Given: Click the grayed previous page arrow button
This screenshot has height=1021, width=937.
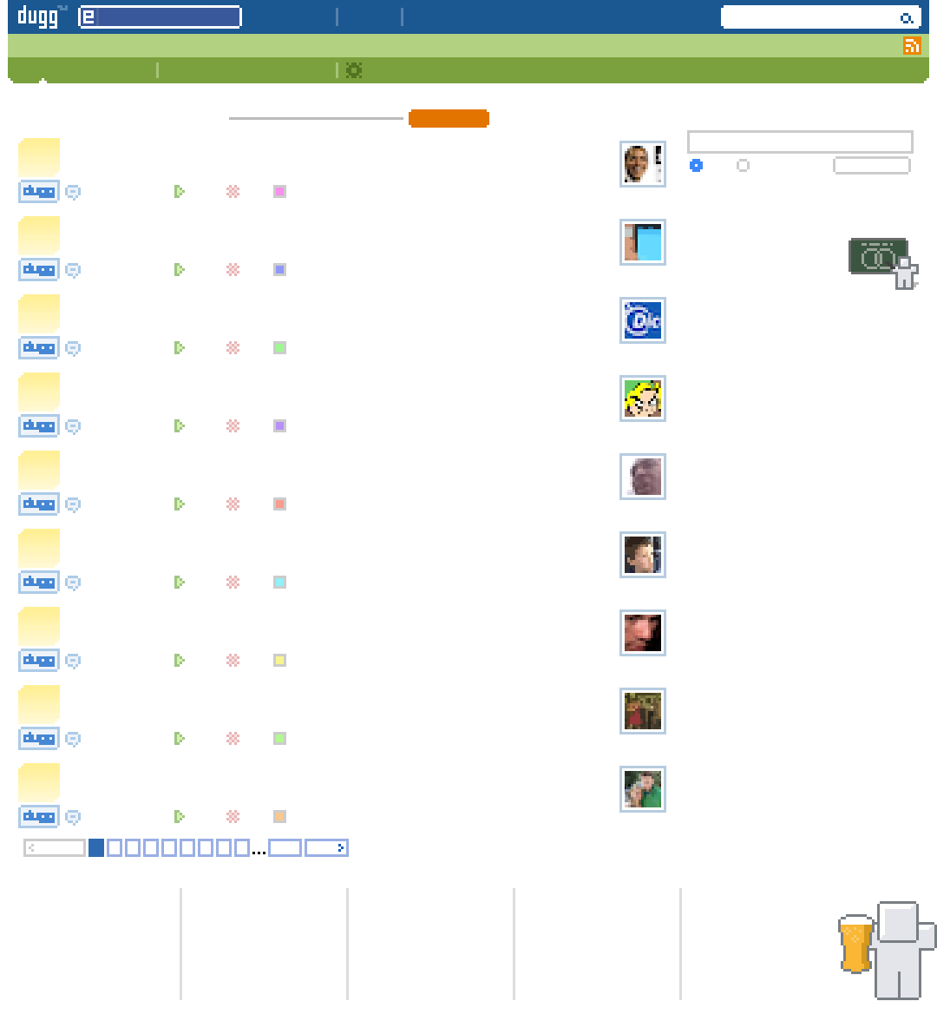Looking at the screenshot, I should 55,847.
